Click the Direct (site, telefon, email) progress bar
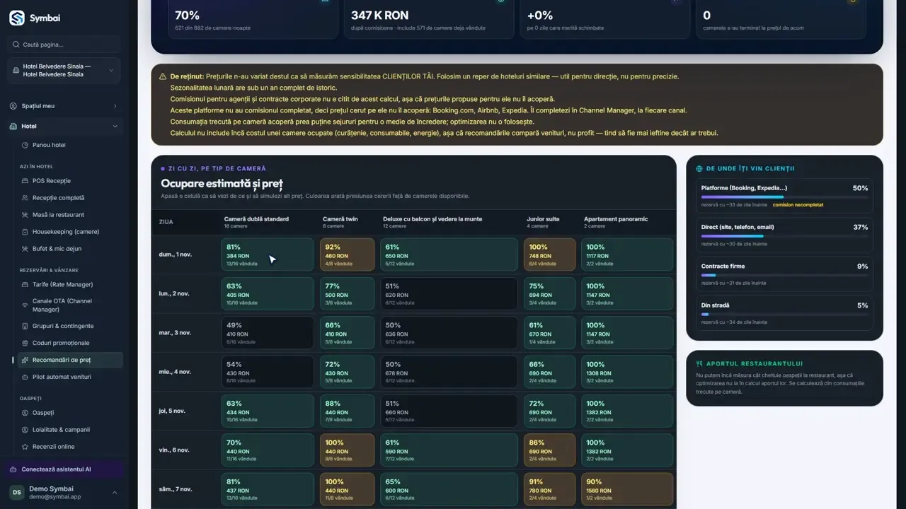Image resolution: width=906 pixels, height=509 pixels. [x=784, y=236]
